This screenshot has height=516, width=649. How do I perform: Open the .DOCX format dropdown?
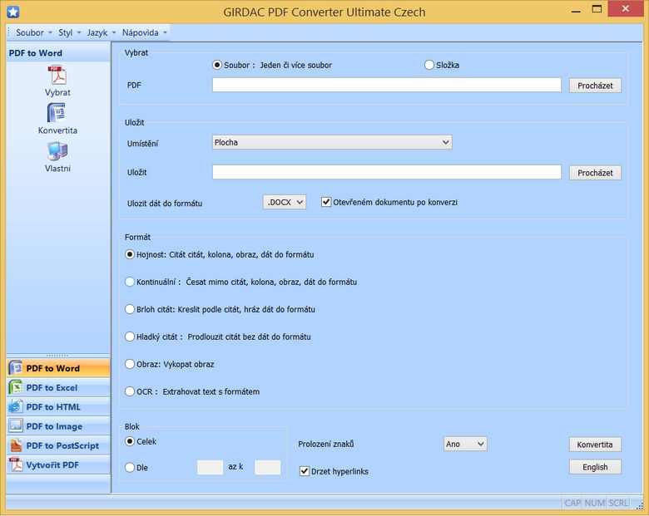click(285, 202)
